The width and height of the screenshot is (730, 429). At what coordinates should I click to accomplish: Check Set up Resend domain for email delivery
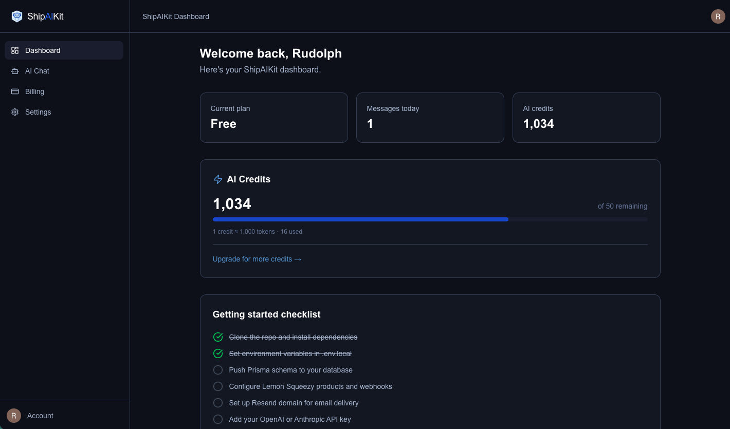218,403
